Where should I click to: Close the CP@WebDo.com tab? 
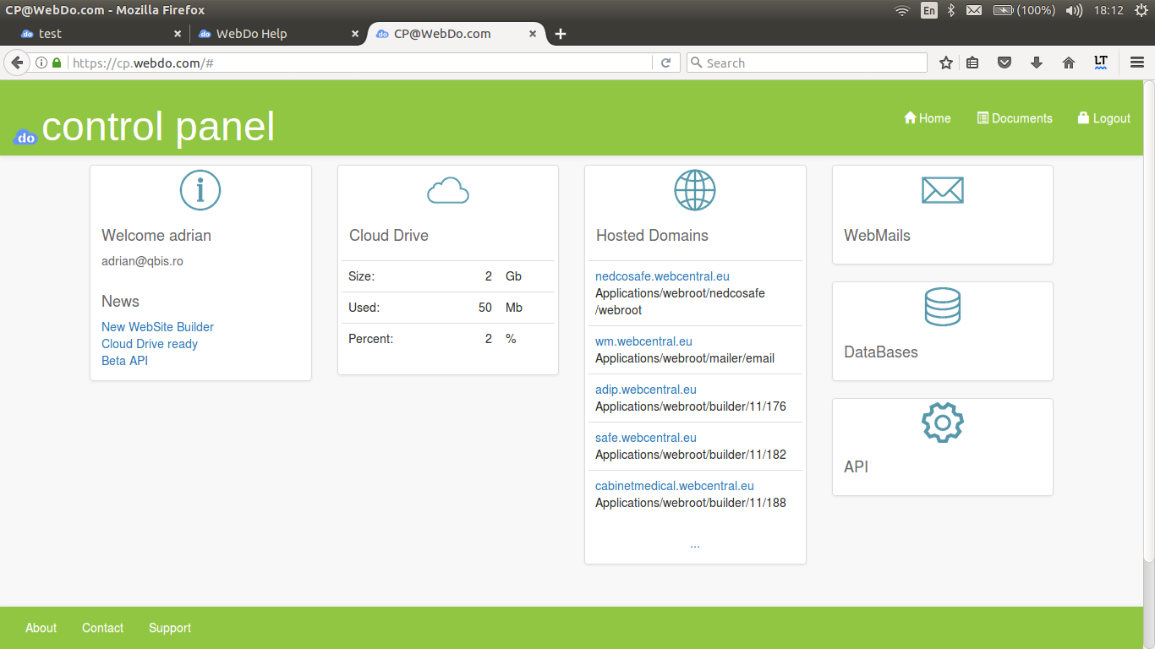coord(533,34)
